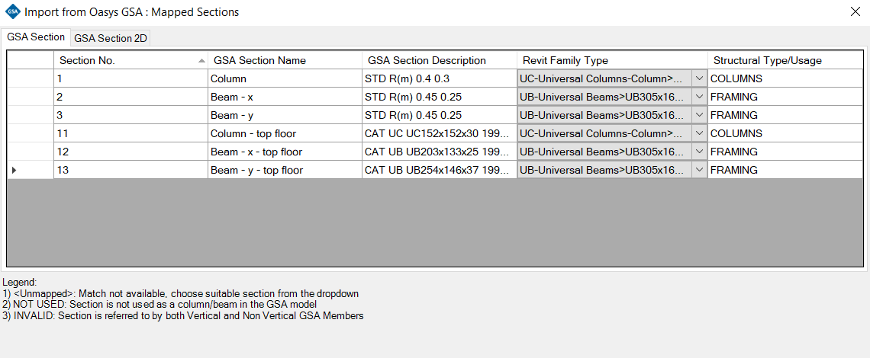This screenshot has height=358, width=870.
Task: Expand family type dropdown for Beam - y - top floor
Action: tap(699, 170)
